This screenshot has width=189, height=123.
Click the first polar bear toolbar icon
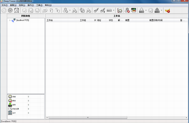(x=24, y=11)
